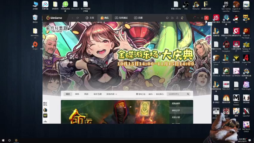Open the 命运 featured game image

115,112
